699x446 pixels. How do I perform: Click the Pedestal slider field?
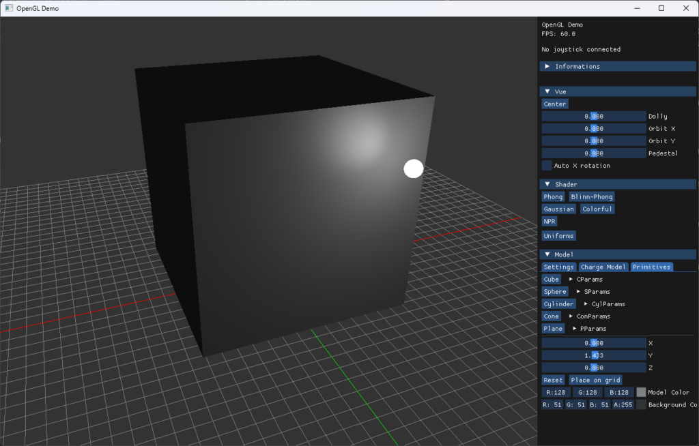(x=594, y=153)
